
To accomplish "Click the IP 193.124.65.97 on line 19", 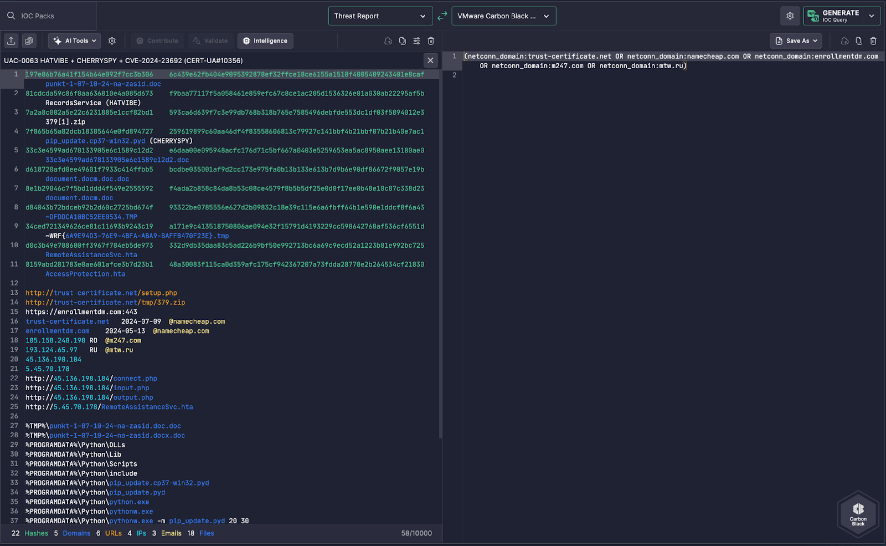I will point(51,350).
